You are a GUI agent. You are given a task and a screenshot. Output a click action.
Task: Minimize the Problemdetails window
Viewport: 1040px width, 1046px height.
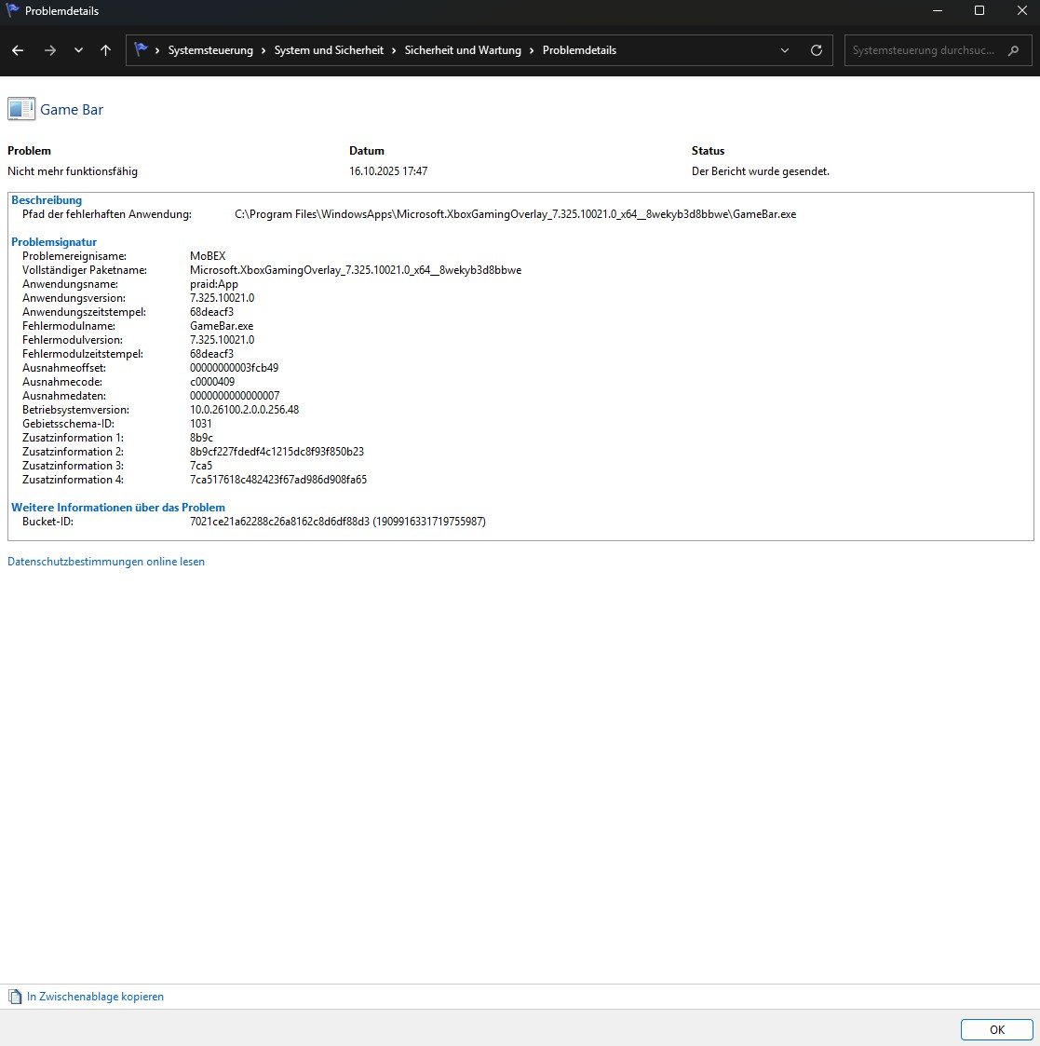click(938, 10)
